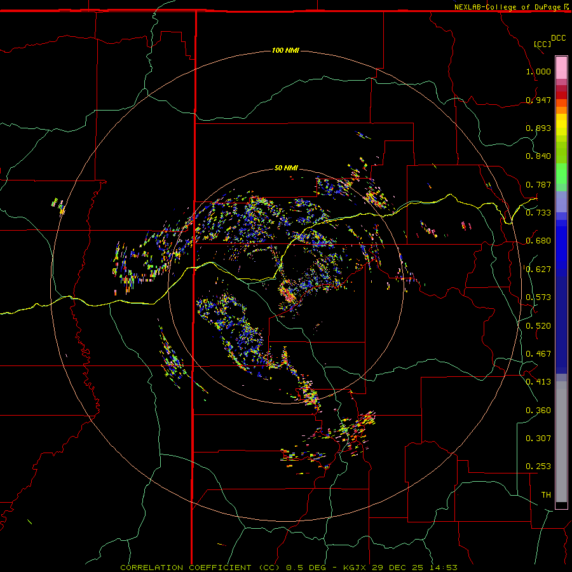572x572 pixels.
Task: Click the 0.5 DEG elevation text
Action: tap(306, 568)
